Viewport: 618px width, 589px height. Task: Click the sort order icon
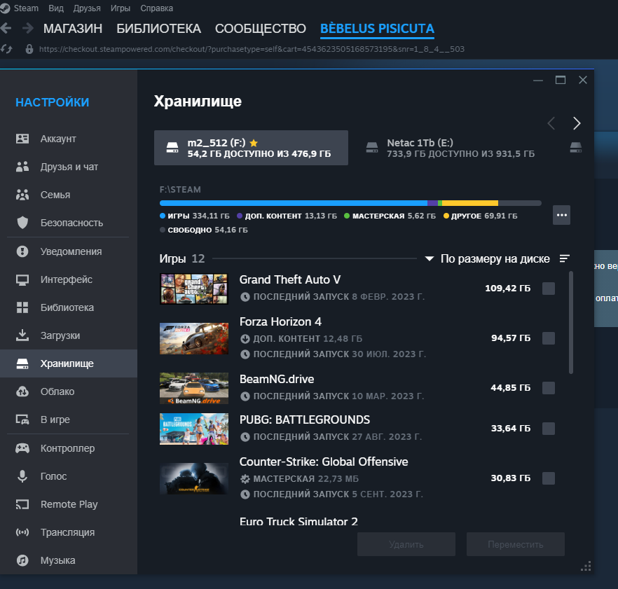pyautogui.click(x=565, y=258)
